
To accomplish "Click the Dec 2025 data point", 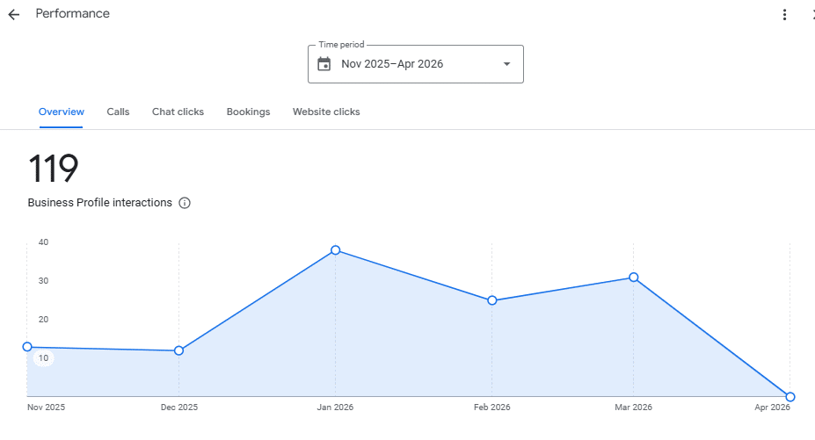I will click(178, 350).
